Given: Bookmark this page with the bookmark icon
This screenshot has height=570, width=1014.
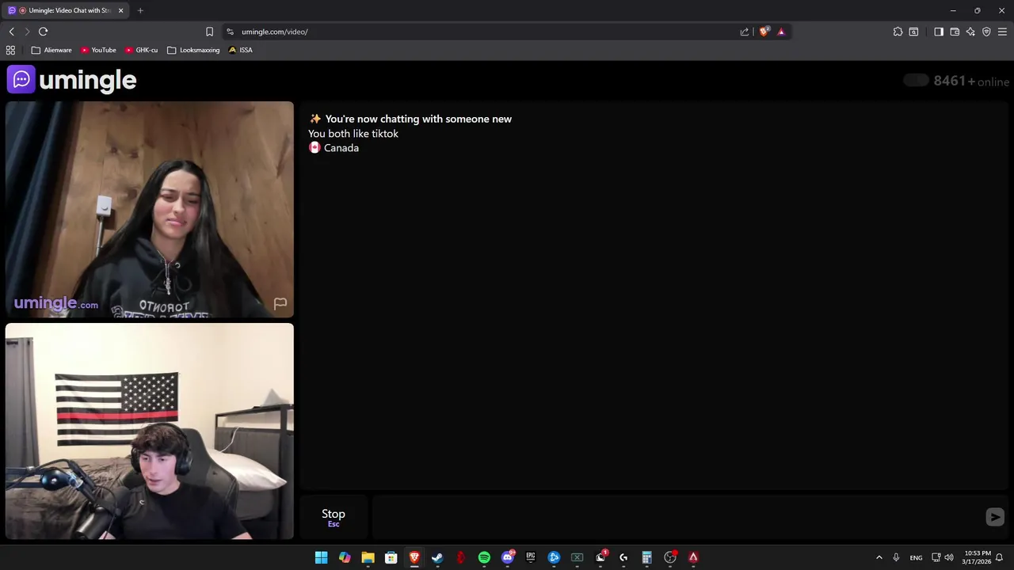Looking at the screenshot, I should [209, 32].
